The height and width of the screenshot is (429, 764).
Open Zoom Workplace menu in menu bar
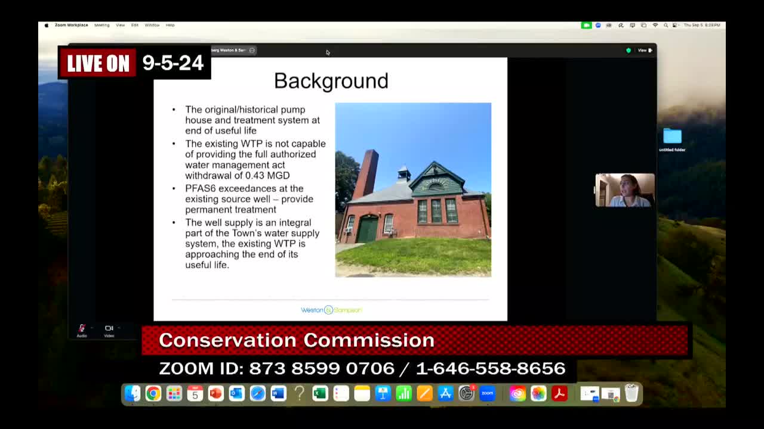[x=71, y=25]
